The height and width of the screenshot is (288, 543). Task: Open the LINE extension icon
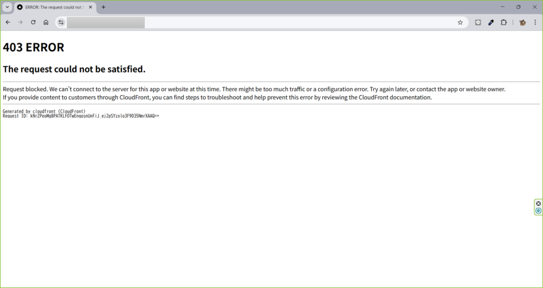[x=478, y=22]
